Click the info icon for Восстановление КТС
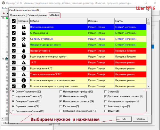The image size is (160, 130). coord(24,69)
